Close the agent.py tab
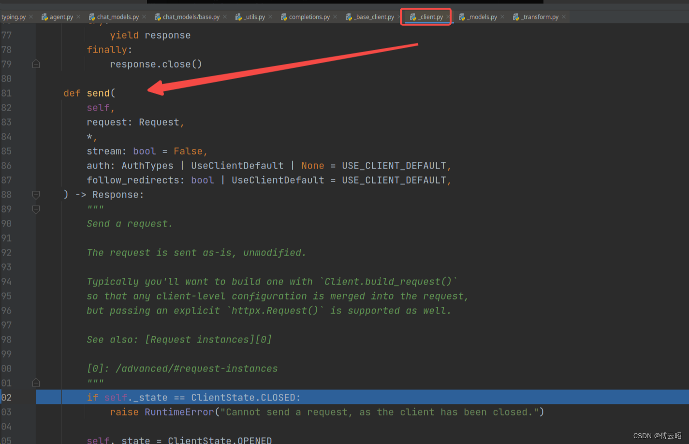Image resolution: width=689 pixels, height=444 pixels. [78, 17]
